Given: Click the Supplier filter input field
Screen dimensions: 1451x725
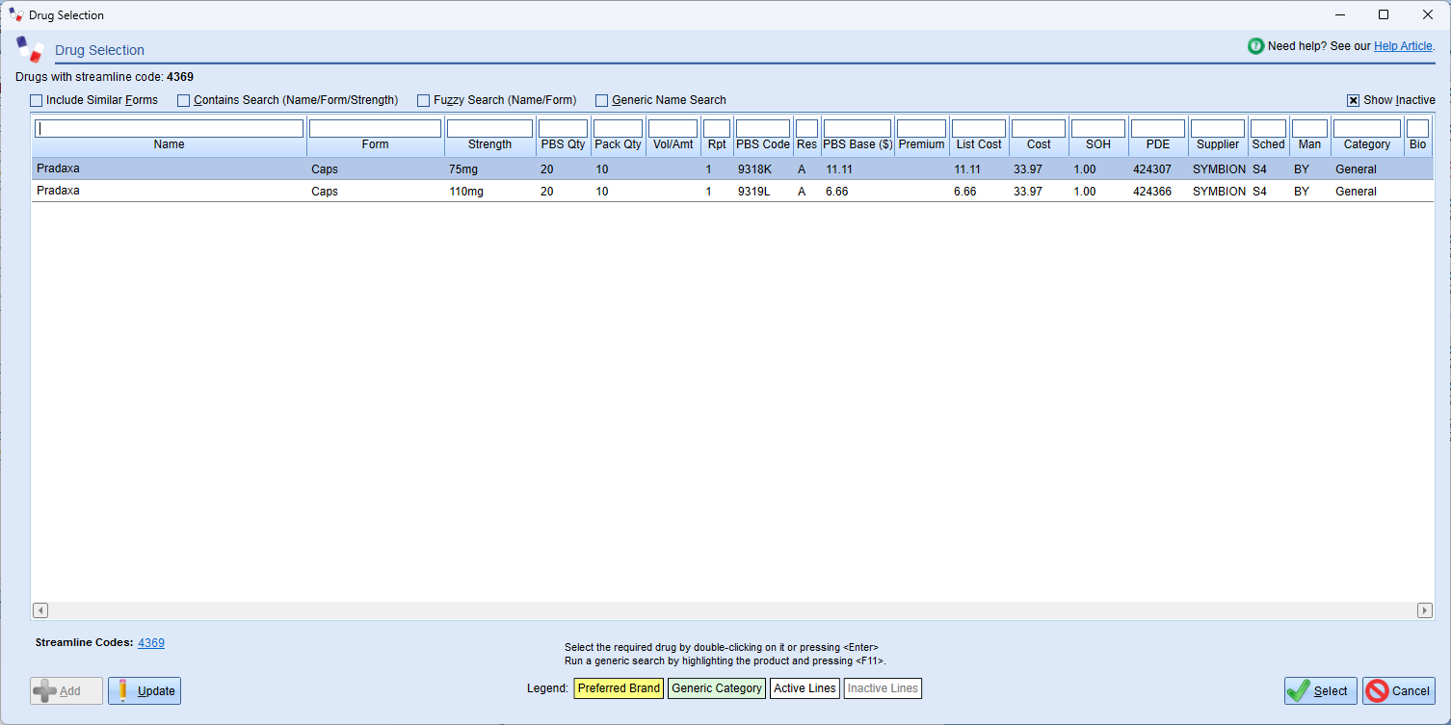Looking at the screenshot, I should pyautogui.click(x=1218, y=128).
